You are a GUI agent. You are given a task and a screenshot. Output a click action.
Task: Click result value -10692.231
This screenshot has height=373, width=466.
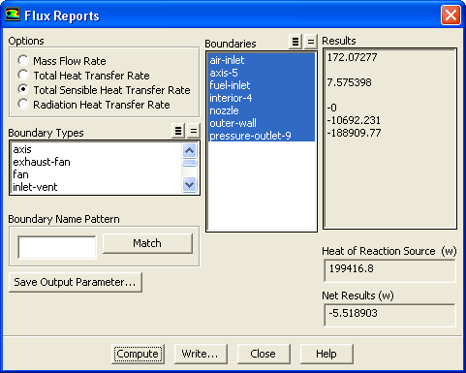[x=354, y=120]
